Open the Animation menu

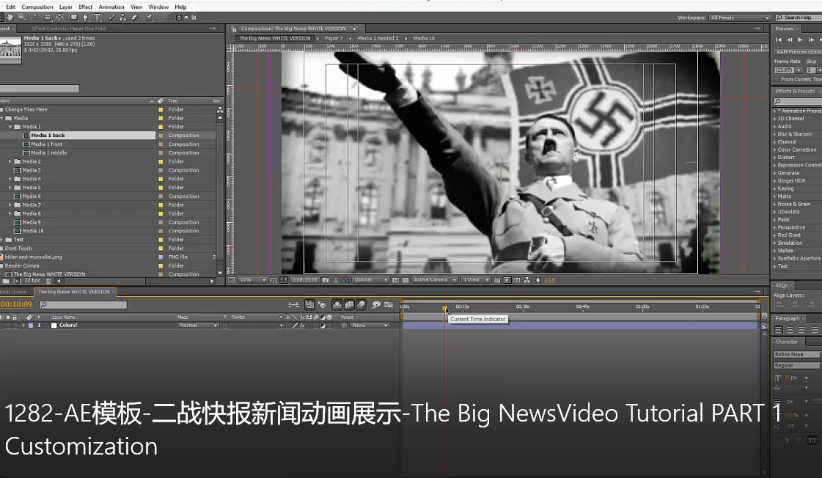tap(111, 7)
